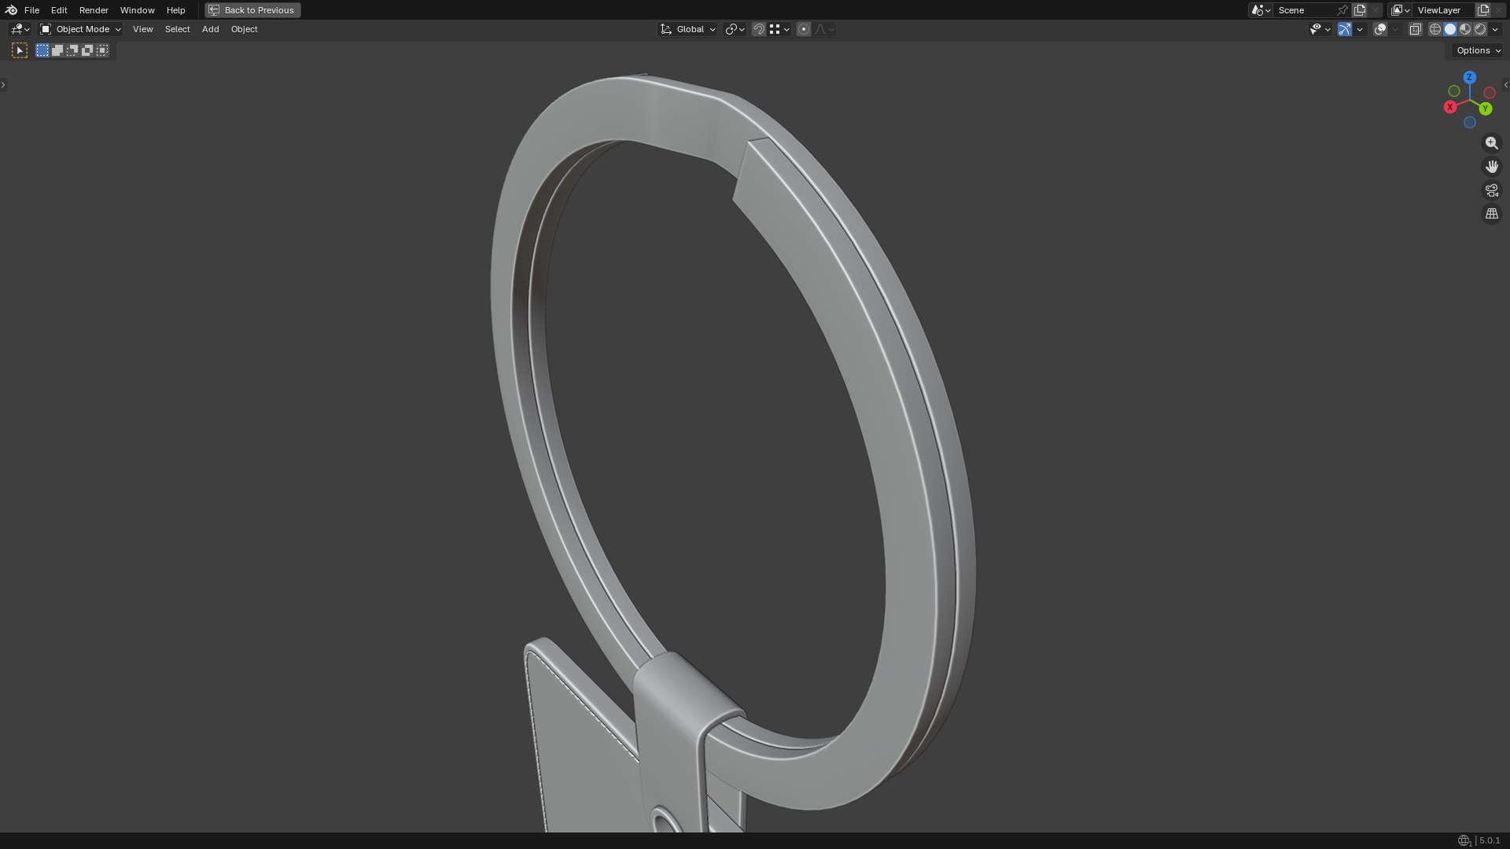Choose the Intersect Selection mode icon
The width and height of the screenshot is (1510, 849).
(x=102, y=50)
